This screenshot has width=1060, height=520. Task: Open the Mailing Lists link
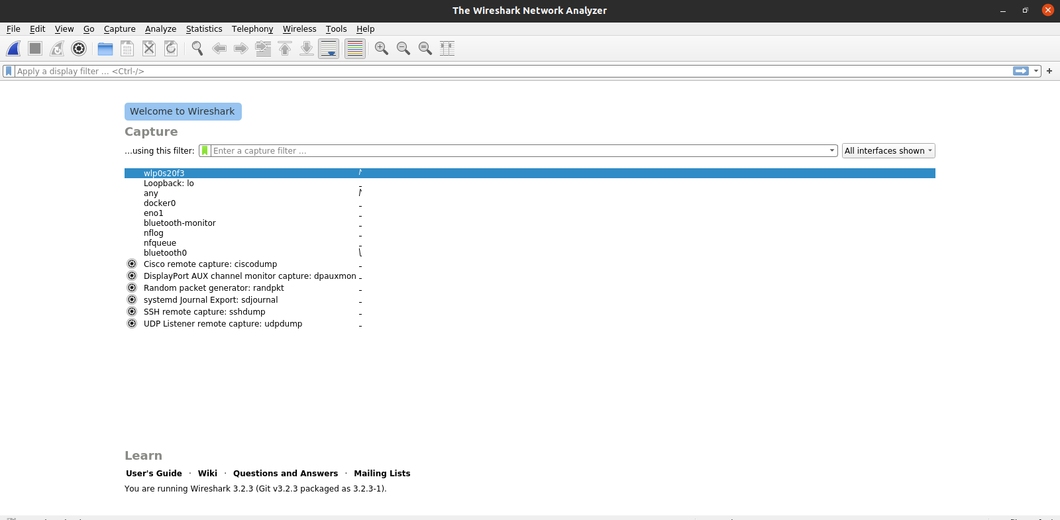pyautogui.click(x=382, y=473)
